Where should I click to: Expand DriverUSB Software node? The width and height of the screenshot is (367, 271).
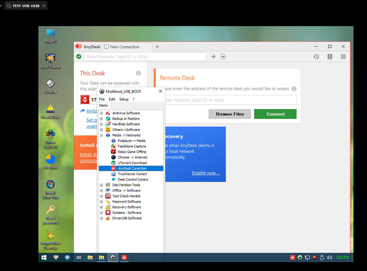pos(101,218)
